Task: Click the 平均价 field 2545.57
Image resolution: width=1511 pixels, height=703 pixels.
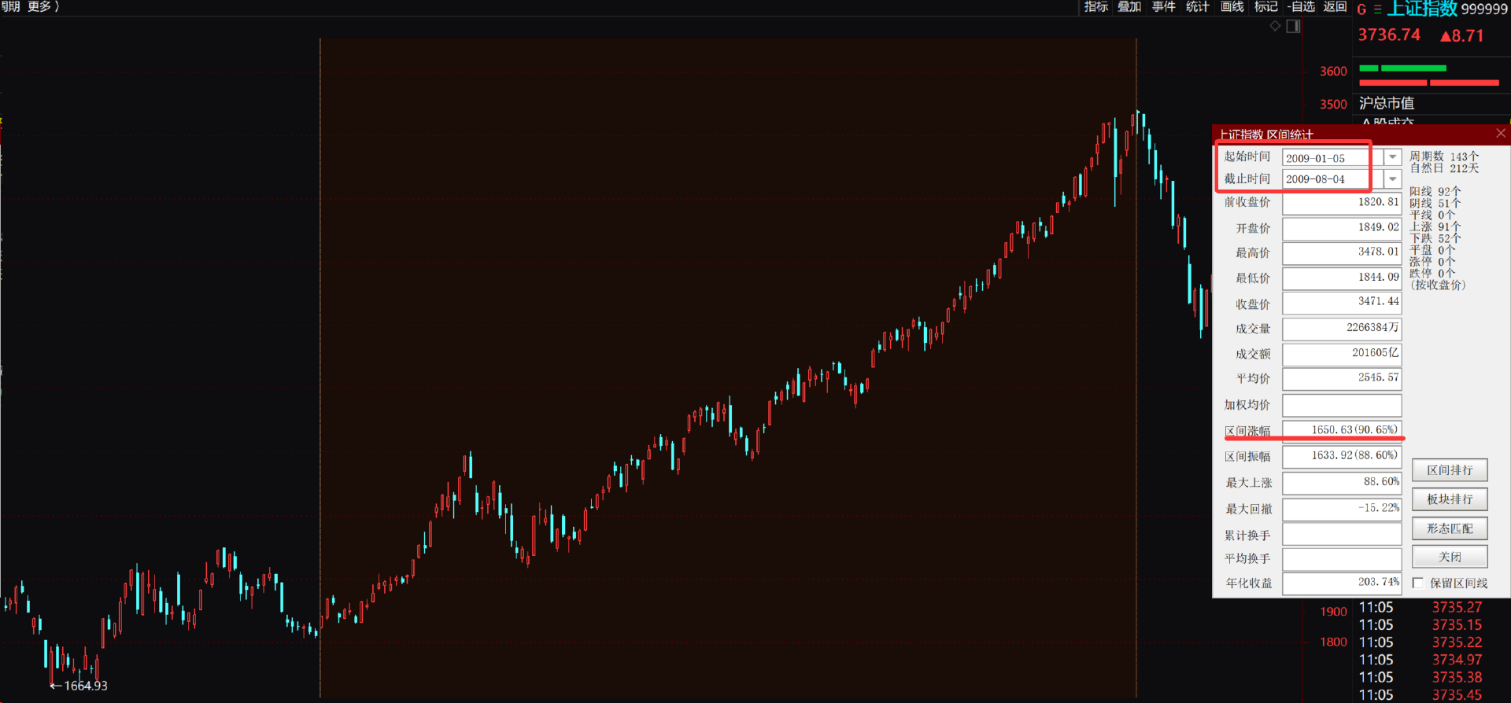Action: (1342, 379)
